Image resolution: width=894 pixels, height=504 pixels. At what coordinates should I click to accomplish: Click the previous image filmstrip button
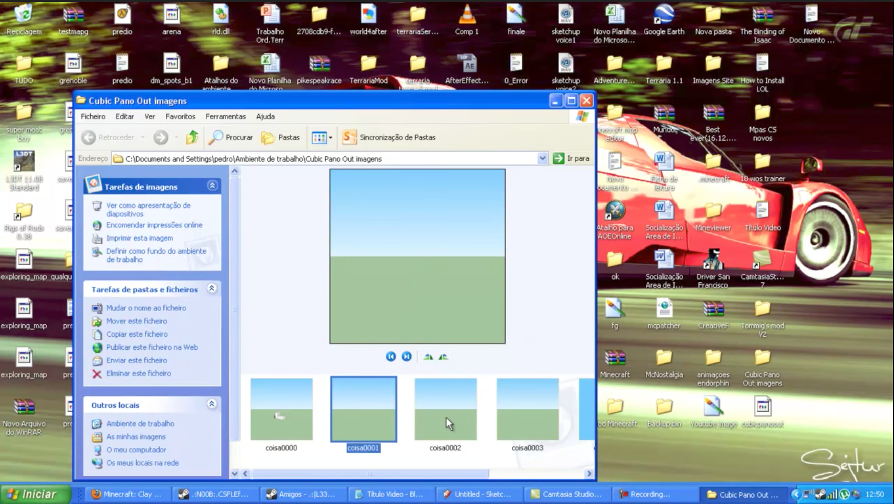pos(390,357)
